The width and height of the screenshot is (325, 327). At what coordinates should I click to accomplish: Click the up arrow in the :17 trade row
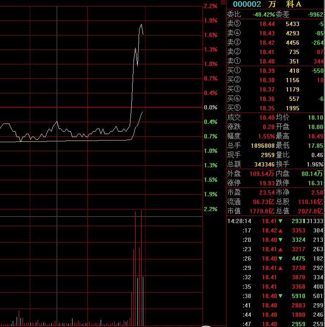point(280,230)
